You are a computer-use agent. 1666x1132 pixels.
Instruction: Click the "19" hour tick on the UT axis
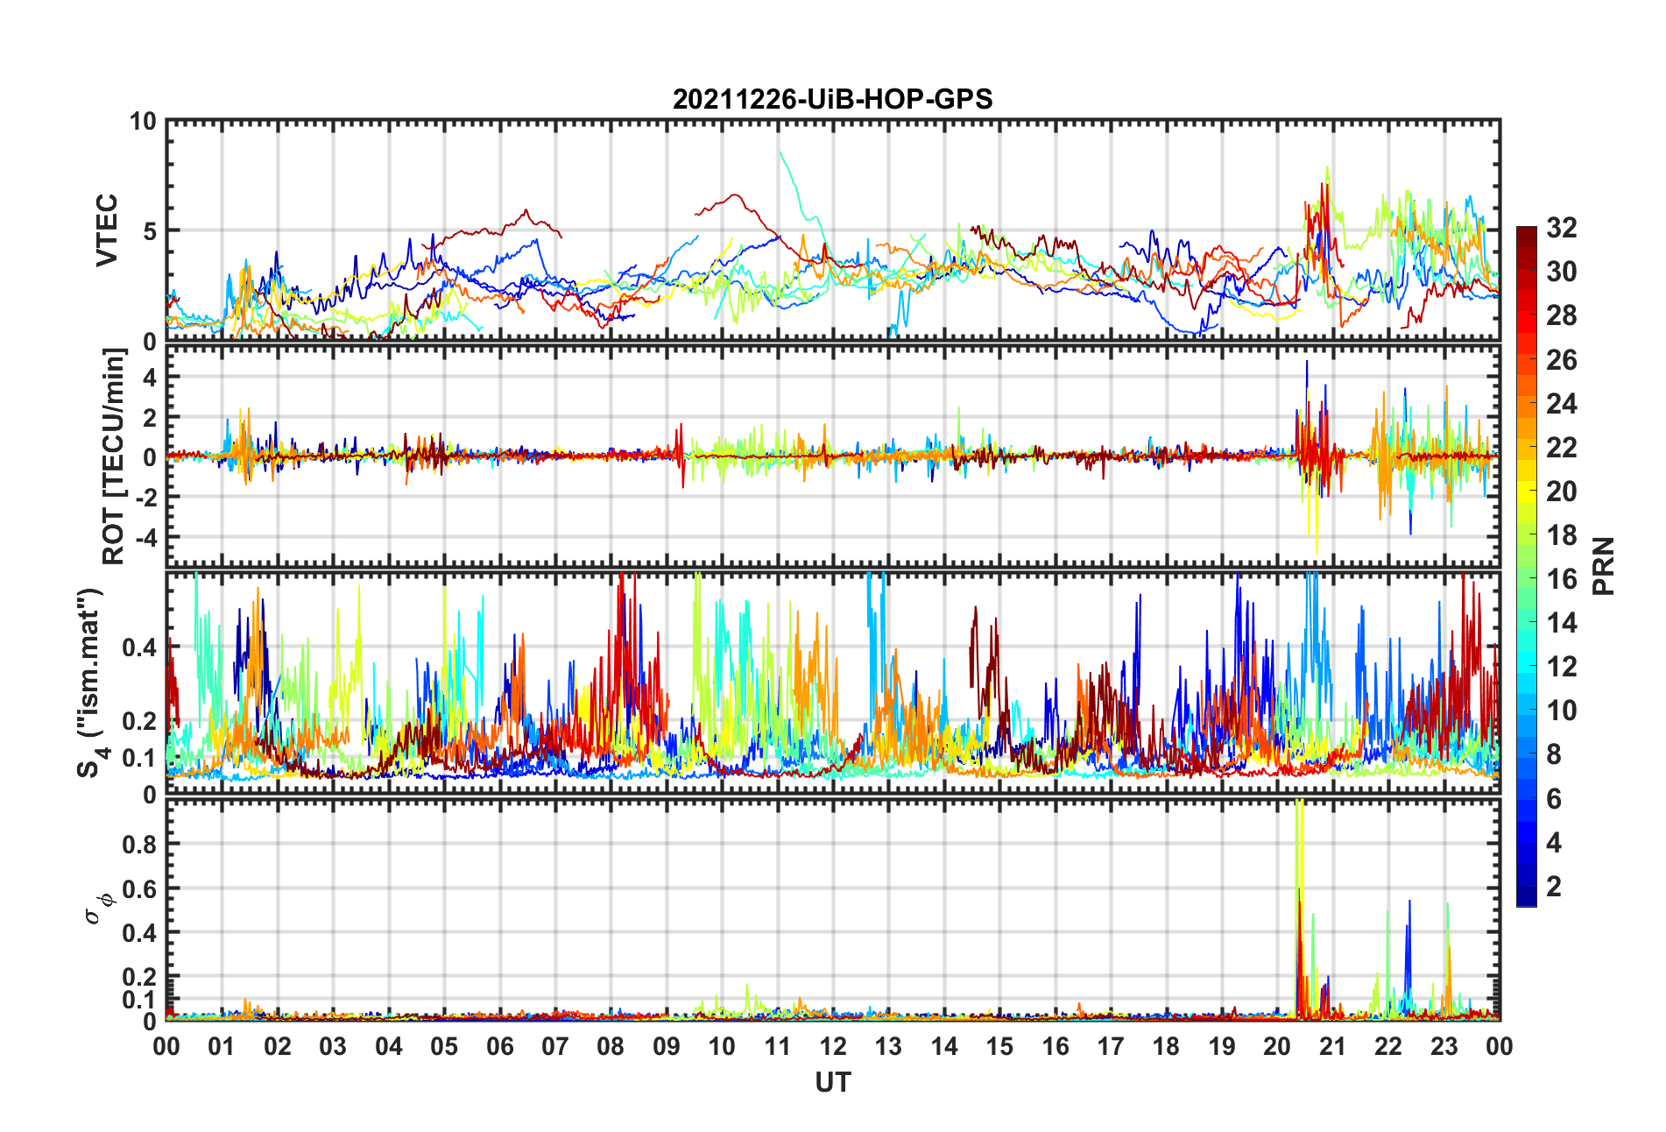point(1222,1046)
